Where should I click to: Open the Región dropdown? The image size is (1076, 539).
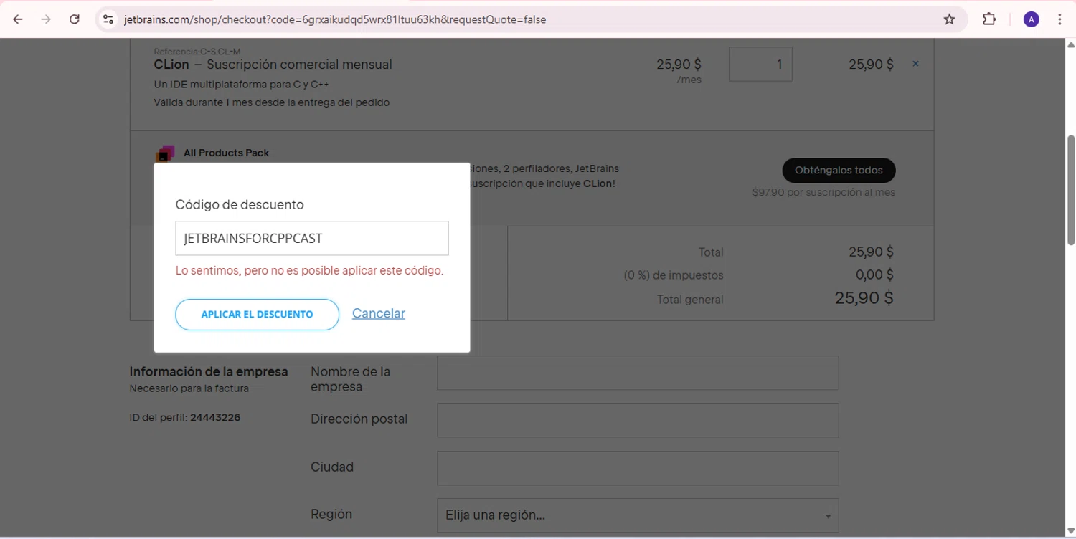[x=638, y=515]
